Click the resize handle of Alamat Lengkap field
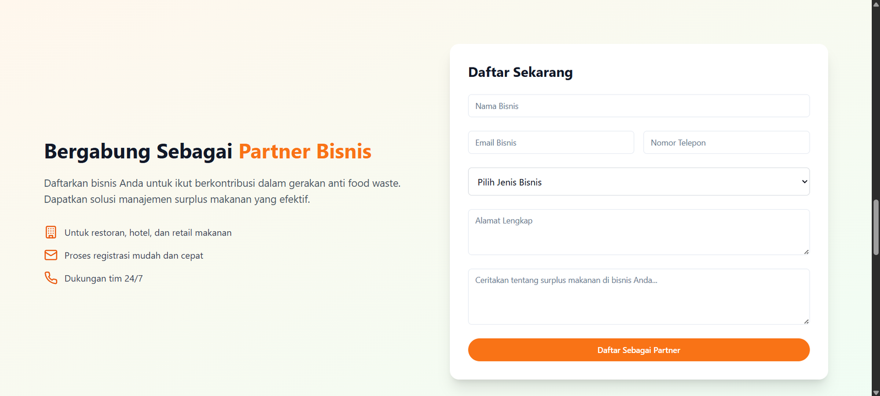Screen dimensions: 880x396 click(806, 252)
